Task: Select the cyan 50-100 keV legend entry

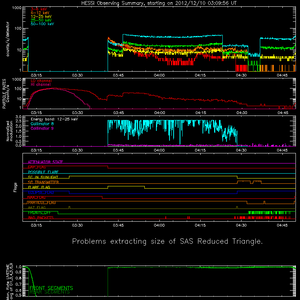Action: (x=42, y=24)
